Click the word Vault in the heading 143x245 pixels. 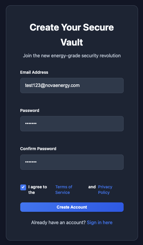pos(72,42)
